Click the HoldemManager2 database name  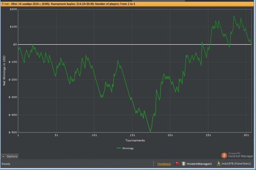(199, 164)
